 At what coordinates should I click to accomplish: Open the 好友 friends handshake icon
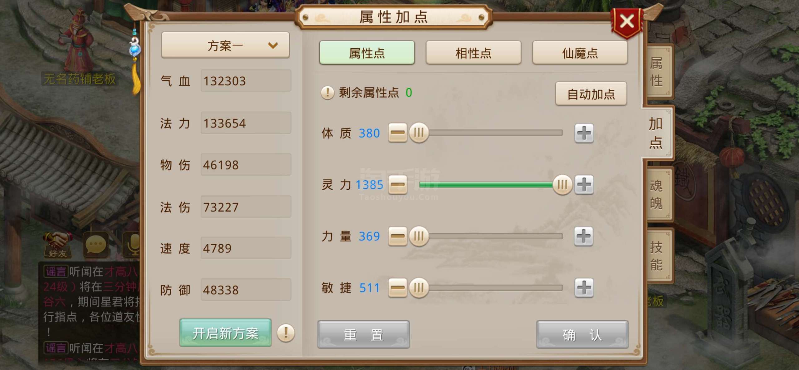57,245
